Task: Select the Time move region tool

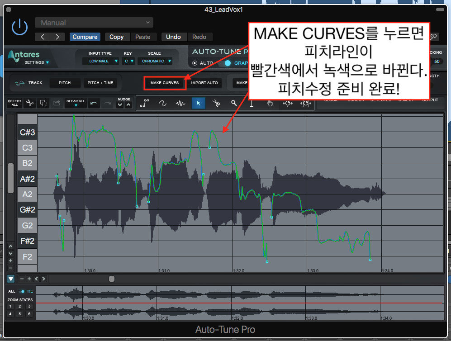Action: 306,104
